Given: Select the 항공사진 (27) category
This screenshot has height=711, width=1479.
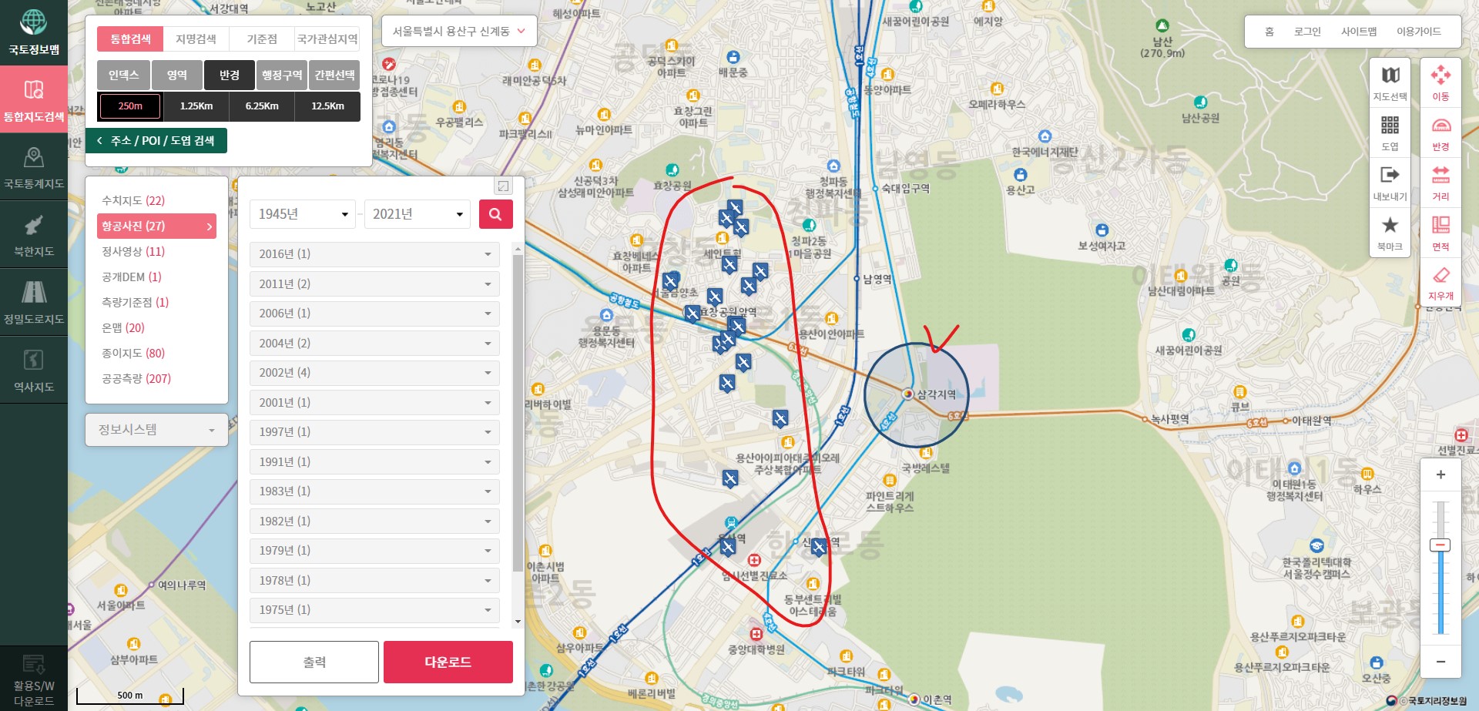Looking at the screenshot, I should click(156, 226).
